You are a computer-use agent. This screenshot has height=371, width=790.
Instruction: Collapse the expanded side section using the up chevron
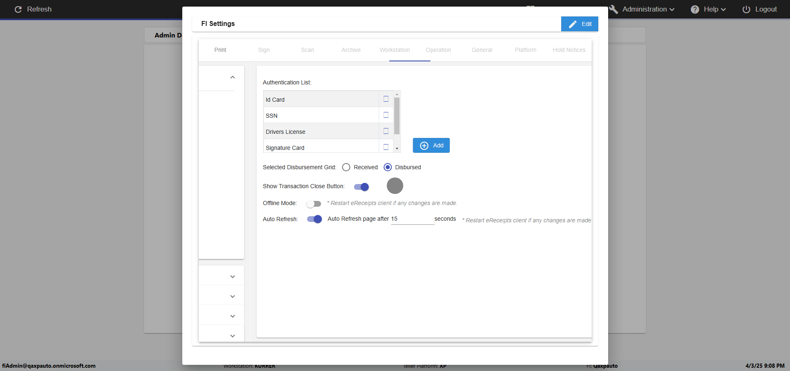[x=232, y=77]
